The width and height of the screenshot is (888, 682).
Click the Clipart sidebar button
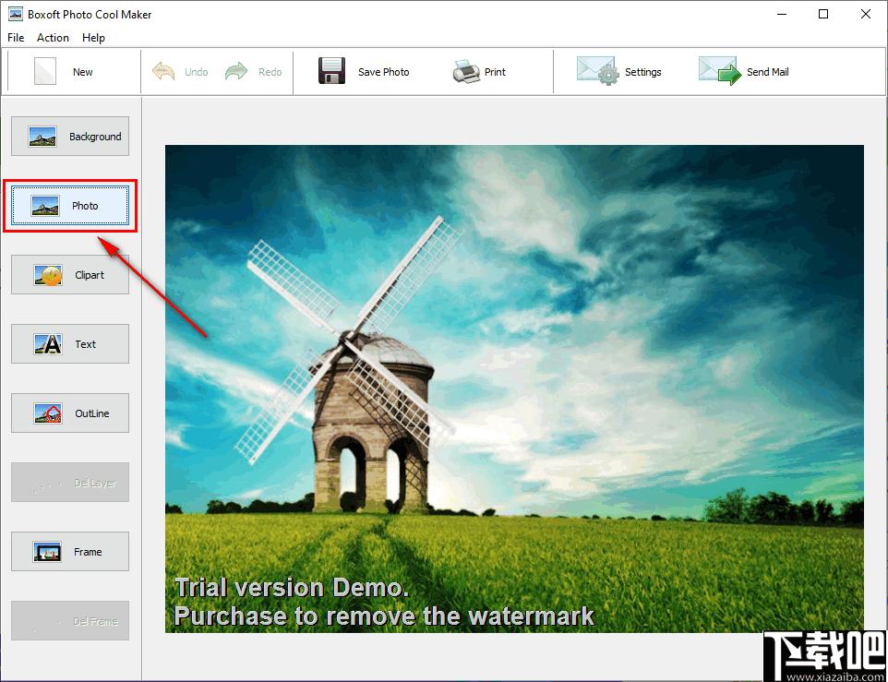click(x=70, y=275)
